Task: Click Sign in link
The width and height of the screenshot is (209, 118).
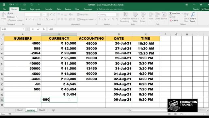Action: point(196,9)
